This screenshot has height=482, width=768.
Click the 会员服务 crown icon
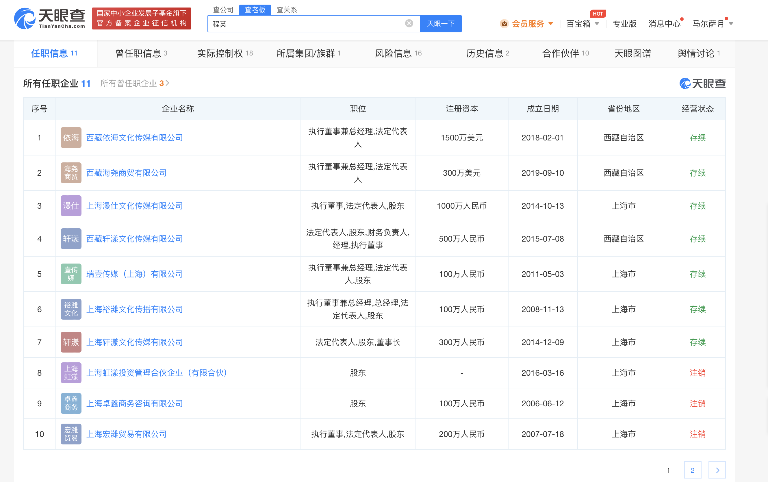point(504,24)
